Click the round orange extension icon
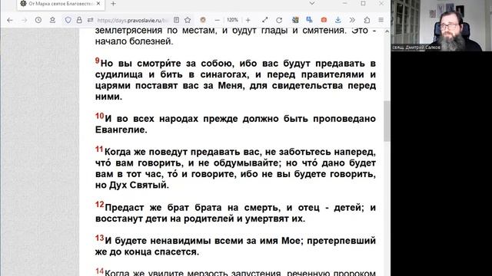The height and width of the screenshot is (276, 492). point(203,20)
